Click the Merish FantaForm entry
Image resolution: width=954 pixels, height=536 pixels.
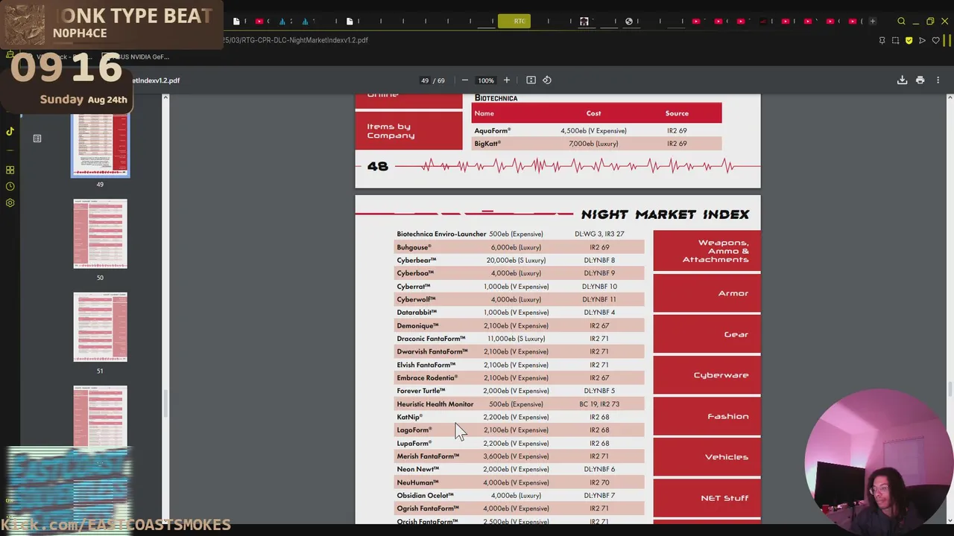point(428,456)
